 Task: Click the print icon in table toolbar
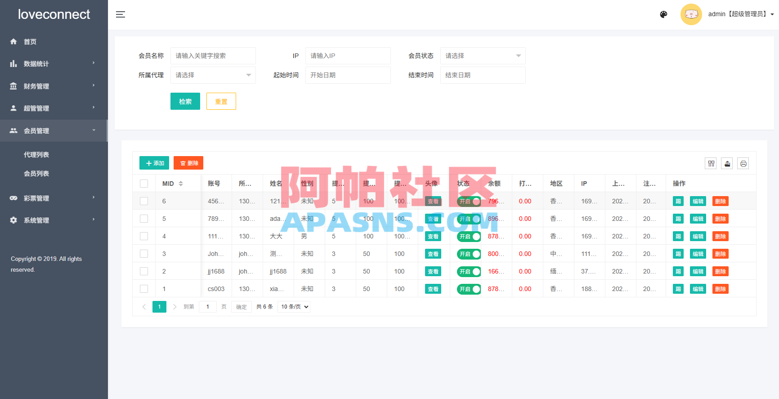point(743,164)
